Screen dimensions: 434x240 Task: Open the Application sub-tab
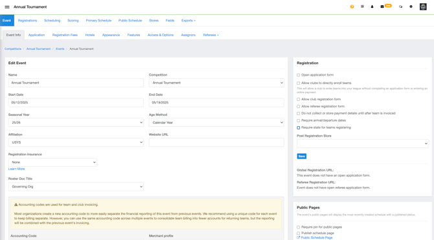point(36,35)
